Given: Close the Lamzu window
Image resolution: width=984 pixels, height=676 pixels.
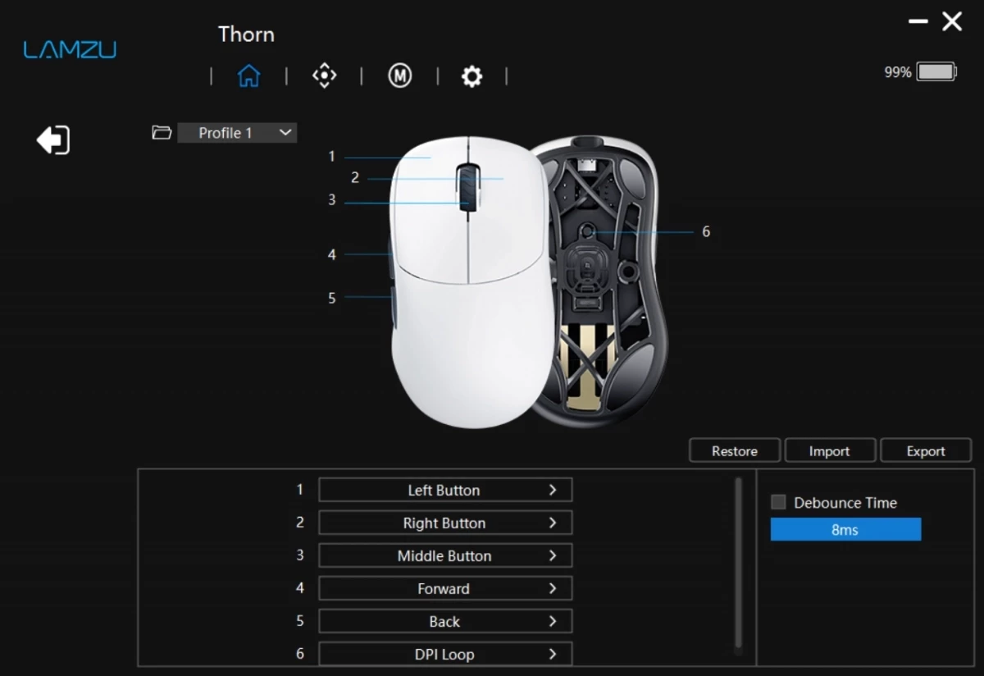Looking at the screenshot, I should (x=952, y=21).
